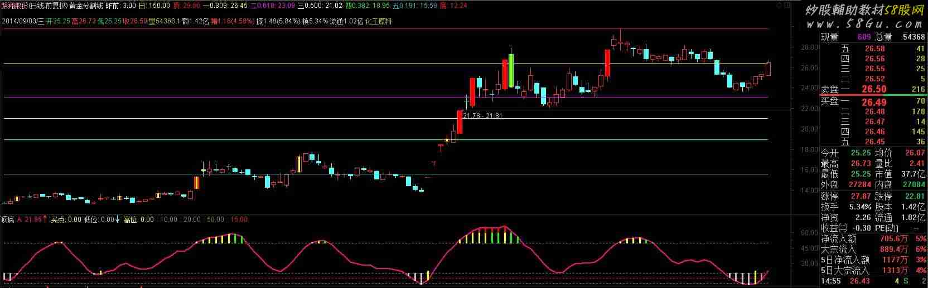The image size is (928, 288).
Task: Select the tall green candlestick near the 28.00 level
Action: (x=511, y=71)
